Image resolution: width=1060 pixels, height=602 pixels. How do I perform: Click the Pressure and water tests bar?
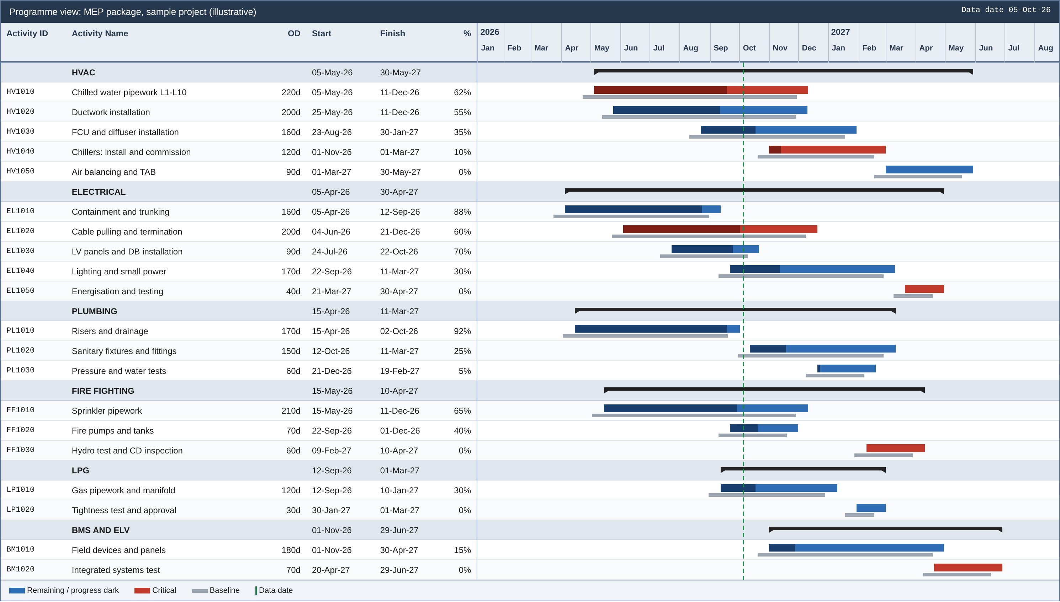tap(847, 369)
